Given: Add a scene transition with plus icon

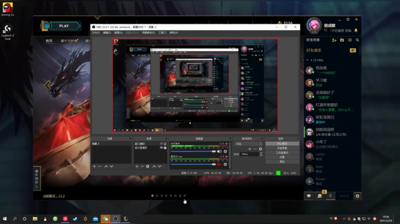Looking at the screenshot, I should click(x=249, y=149).
